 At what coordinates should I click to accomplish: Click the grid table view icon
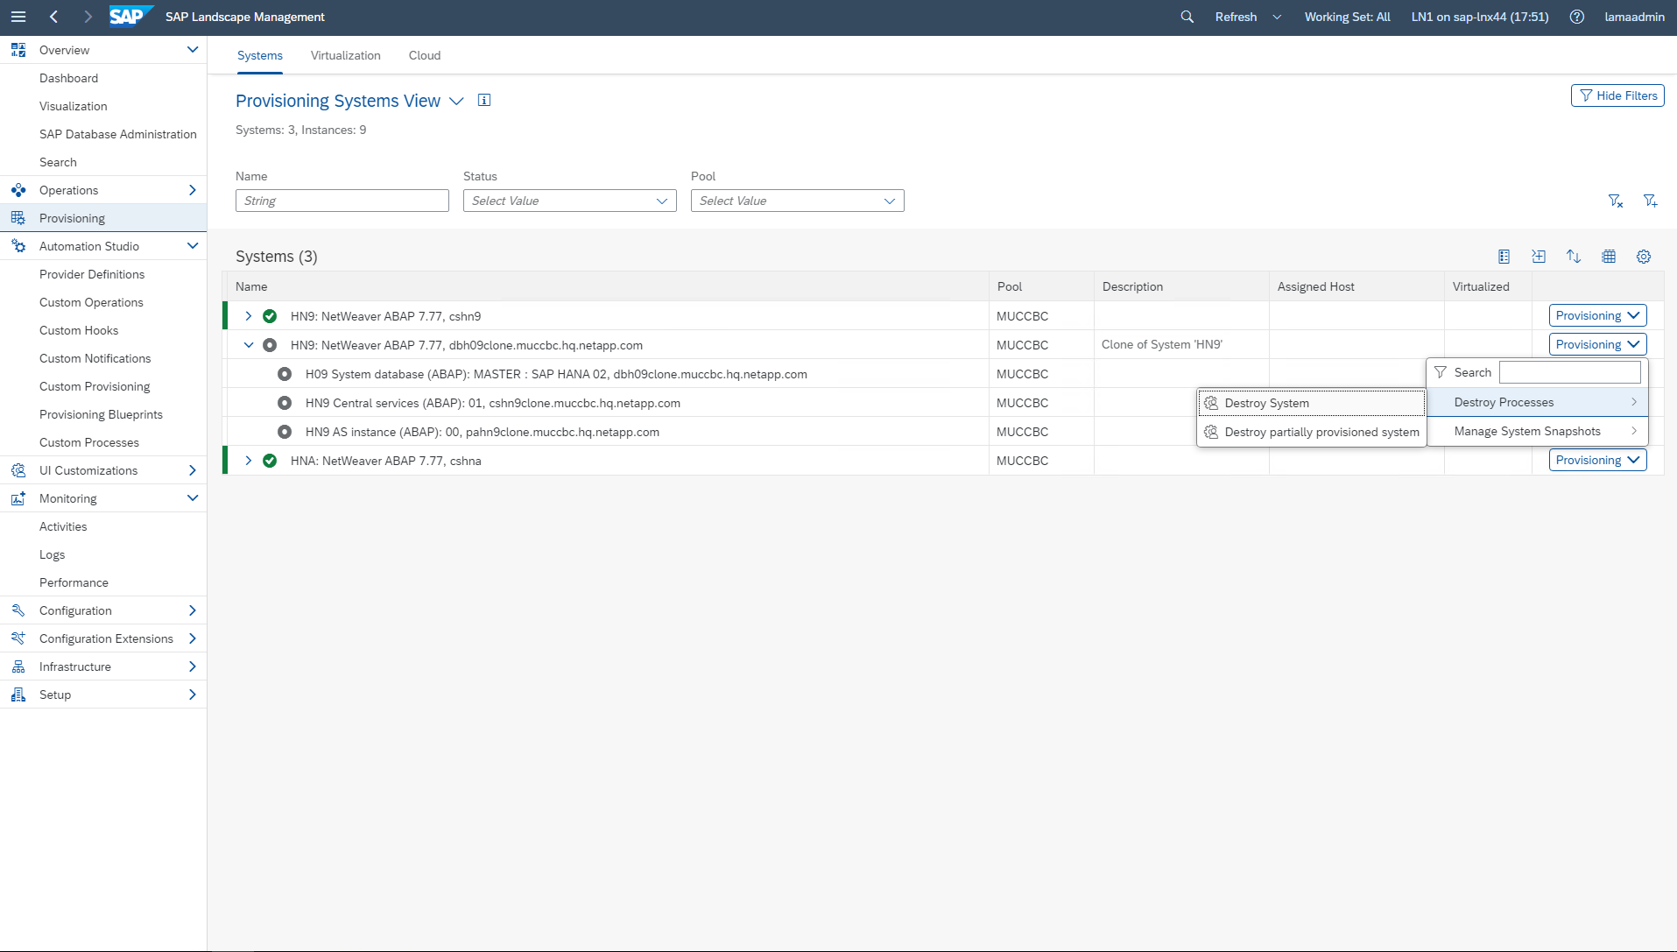(1609, 257)
